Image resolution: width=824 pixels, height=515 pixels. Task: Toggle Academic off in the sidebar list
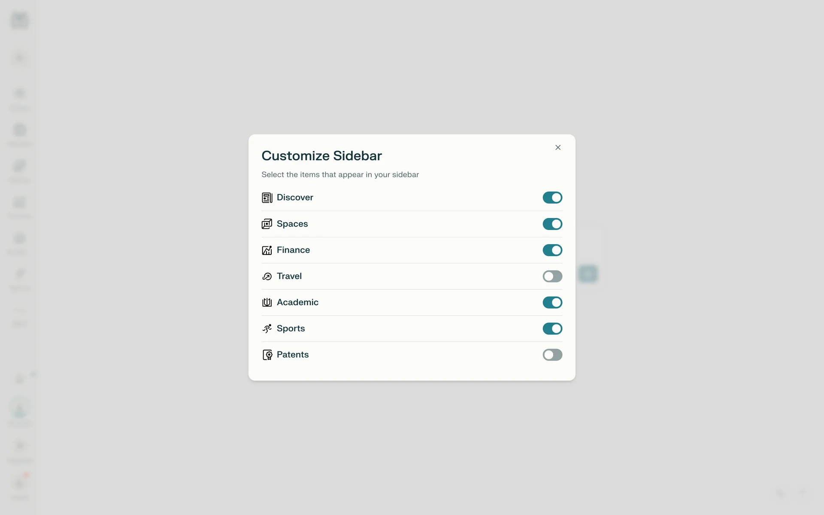pyautogui.click(x=552, y=303)
